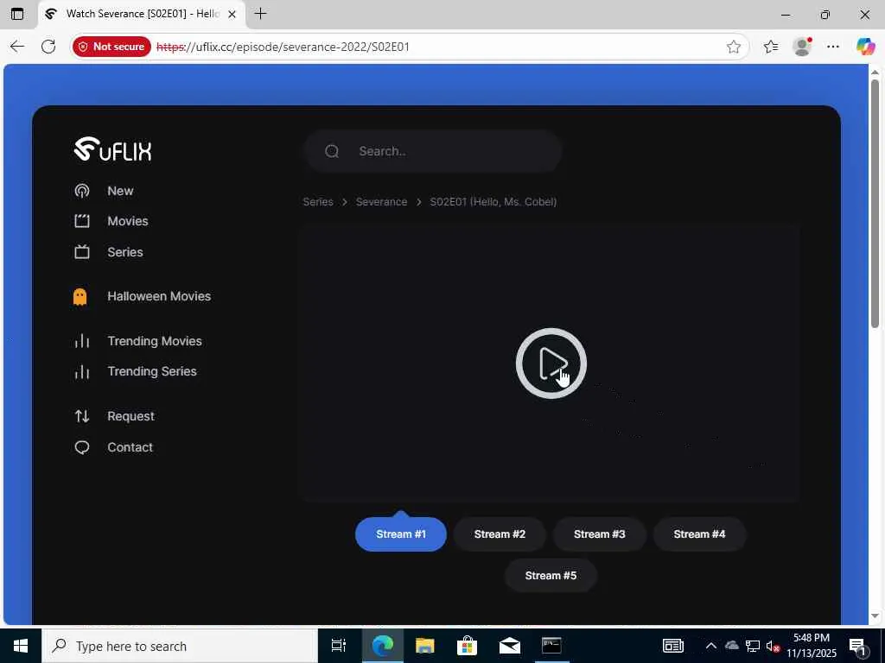The image size is (885, 663).
Task: Open Microsoft Store from taskbar
Action: click(467, 646)
